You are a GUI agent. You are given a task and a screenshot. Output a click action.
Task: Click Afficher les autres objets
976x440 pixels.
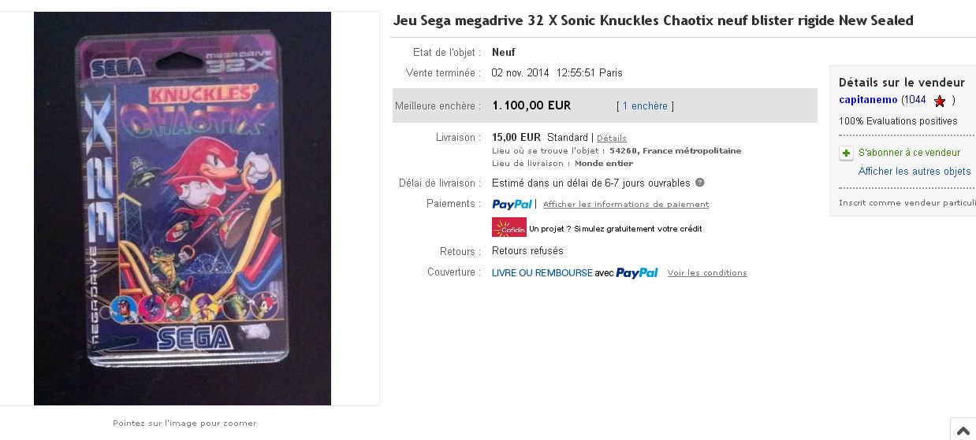pos(915,172)
